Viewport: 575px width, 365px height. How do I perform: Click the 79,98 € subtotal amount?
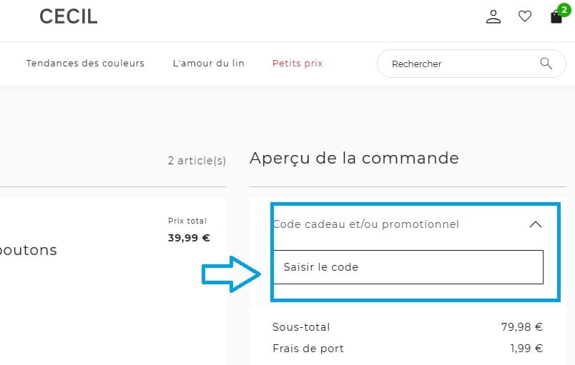(x=521, y=327)
